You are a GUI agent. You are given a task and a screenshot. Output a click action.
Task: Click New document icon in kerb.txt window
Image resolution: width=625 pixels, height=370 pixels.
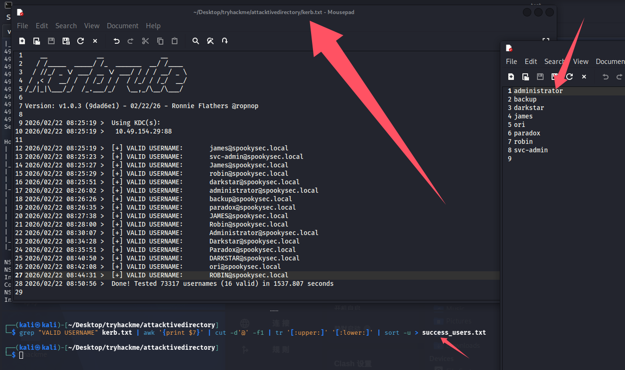point(22,41)
